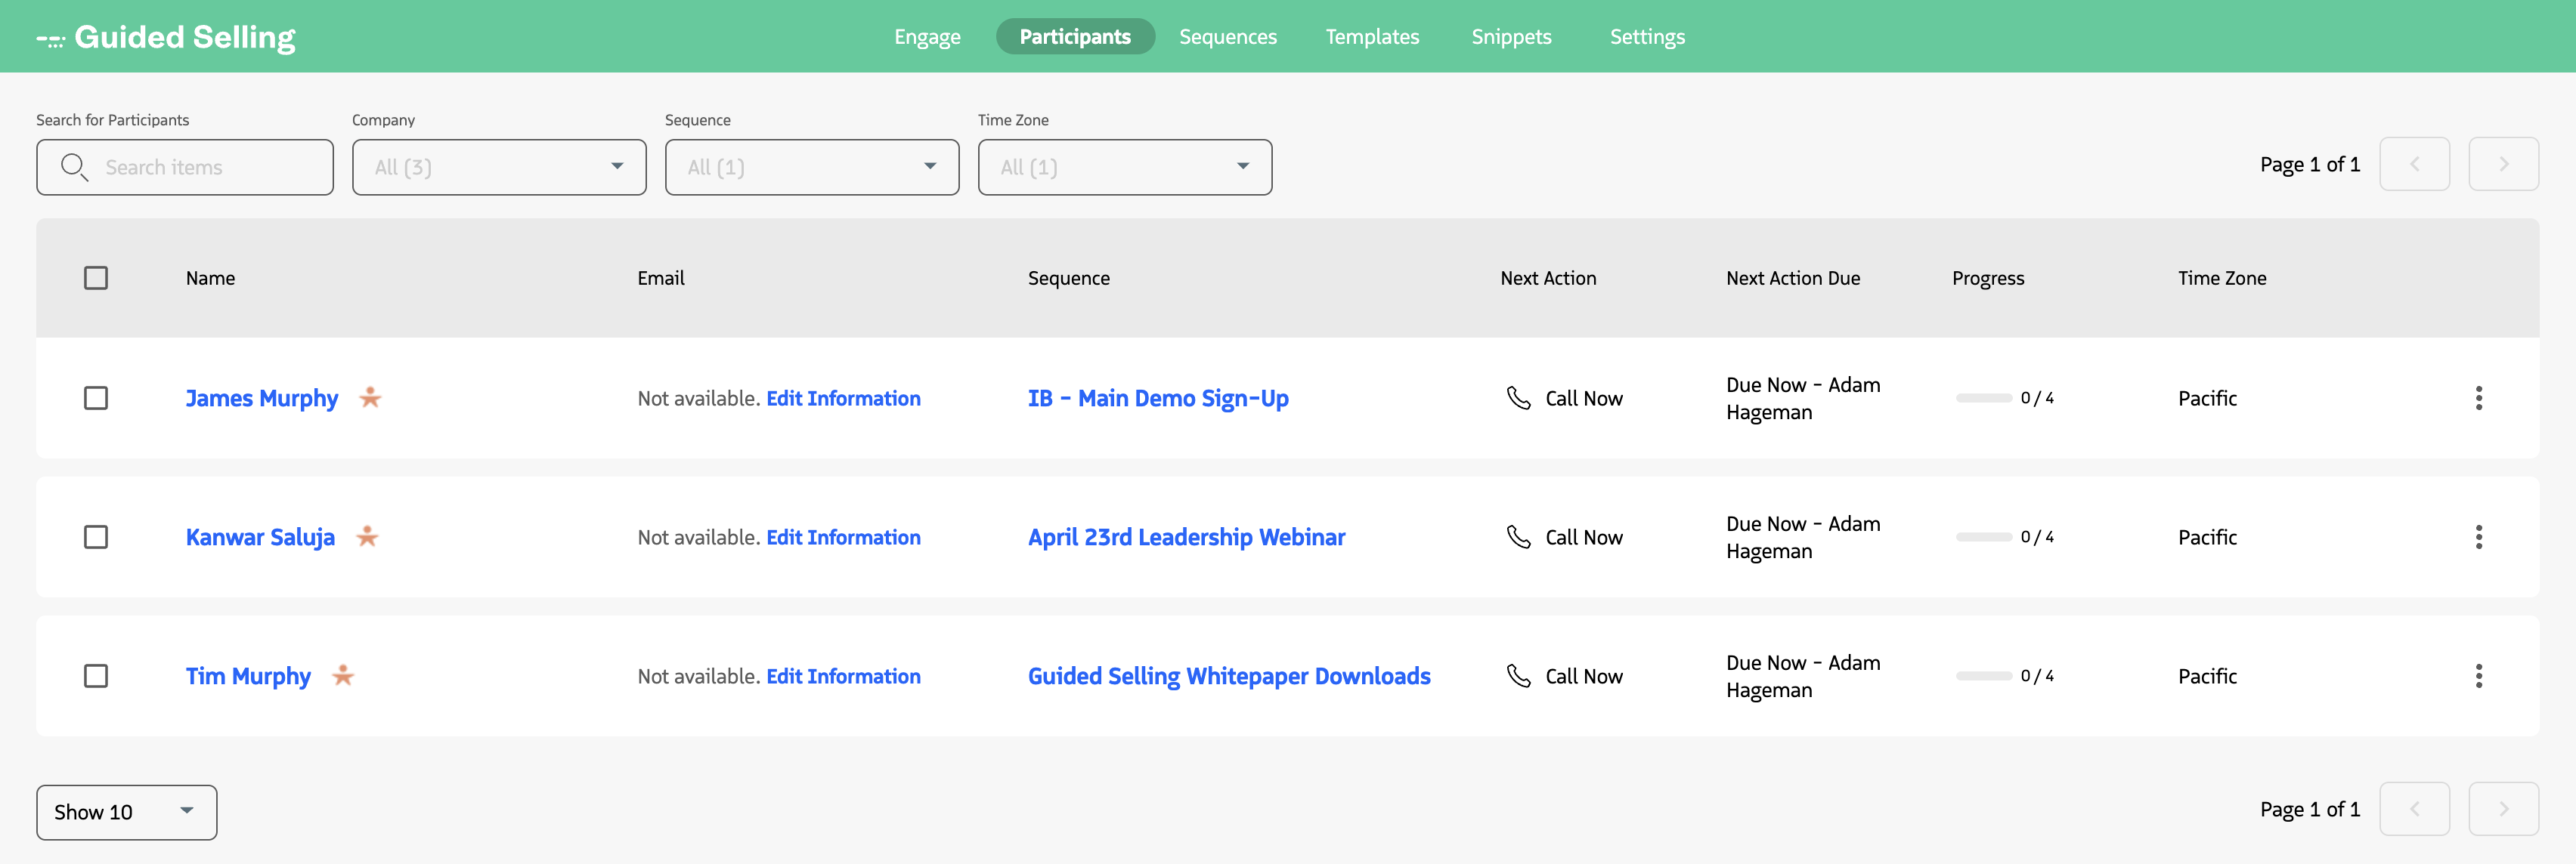
Task: Check the select-all checkbox in the table header
Action: tap(96, 278)
